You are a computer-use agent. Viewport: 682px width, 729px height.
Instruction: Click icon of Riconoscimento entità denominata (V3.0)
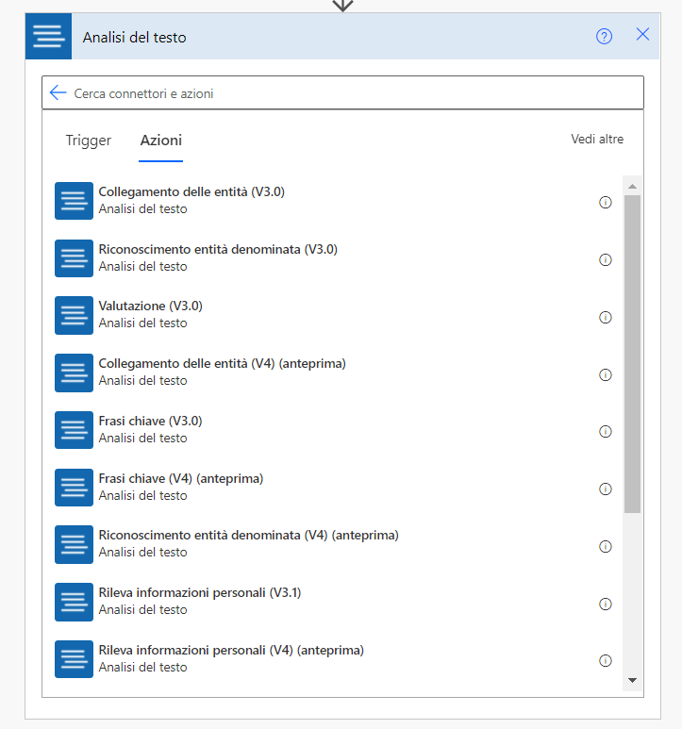click(x=74, y=258)
